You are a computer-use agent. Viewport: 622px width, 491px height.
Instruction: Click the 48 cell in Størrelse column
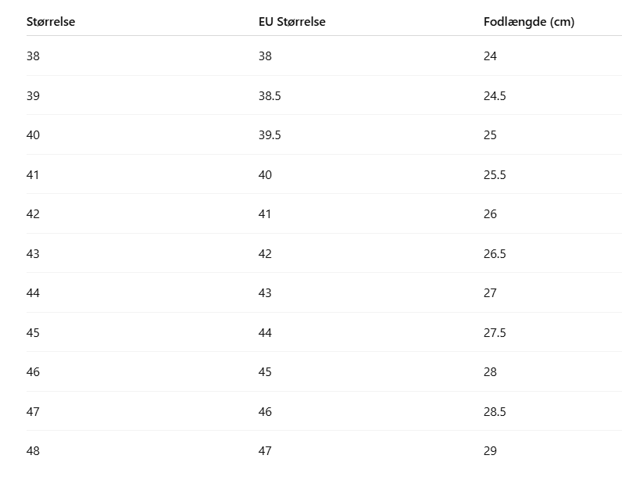(x=33, y=451)
